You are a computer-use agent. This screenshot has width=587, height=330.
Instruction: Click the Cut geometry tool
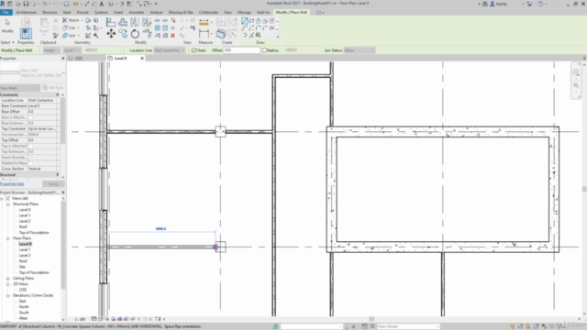(x=70, y=27)
